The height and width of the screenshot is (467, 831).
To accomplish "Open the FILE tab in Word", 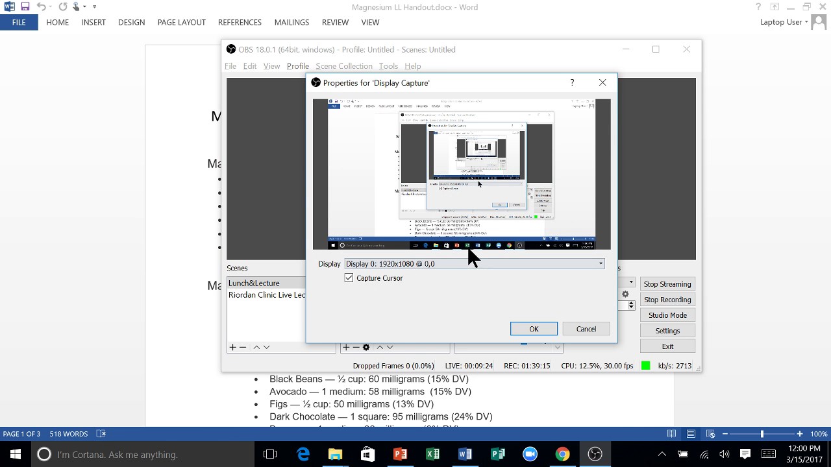I will 19,22.
